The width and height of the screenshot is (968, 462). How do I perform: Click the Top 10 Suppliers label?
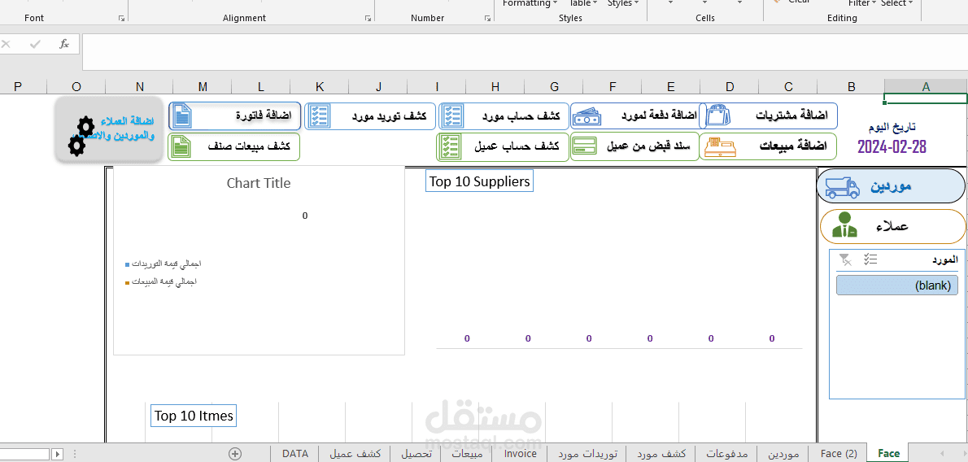[480, 181]
